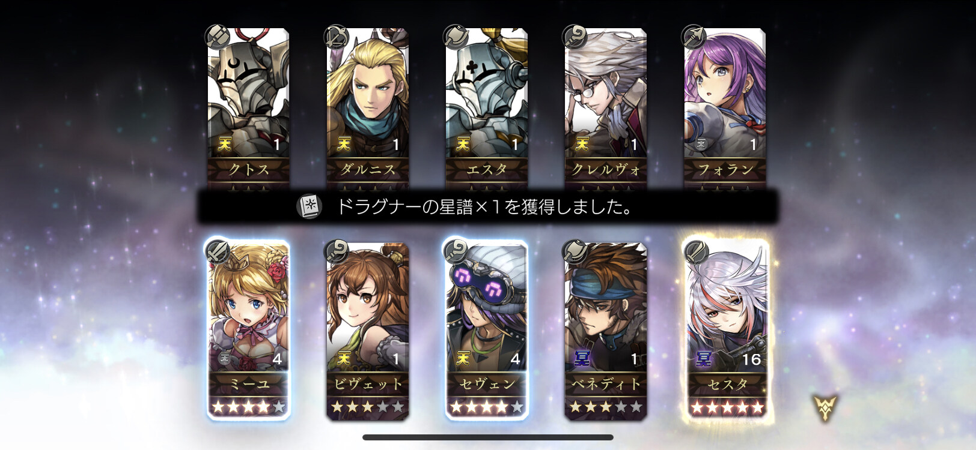This screenshot has width=976, height=450.
Task: Tap the arrow weapon icon on フォラン card
Action: (x=694, y=37)
